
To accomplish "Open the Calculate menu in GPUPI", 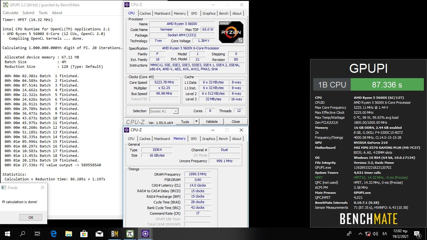I will pyautogui.click(x=11, y=13).
